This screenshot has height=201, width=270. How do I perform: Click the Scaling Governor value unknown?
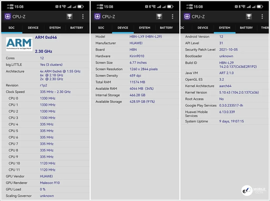(x=47, y=196)
